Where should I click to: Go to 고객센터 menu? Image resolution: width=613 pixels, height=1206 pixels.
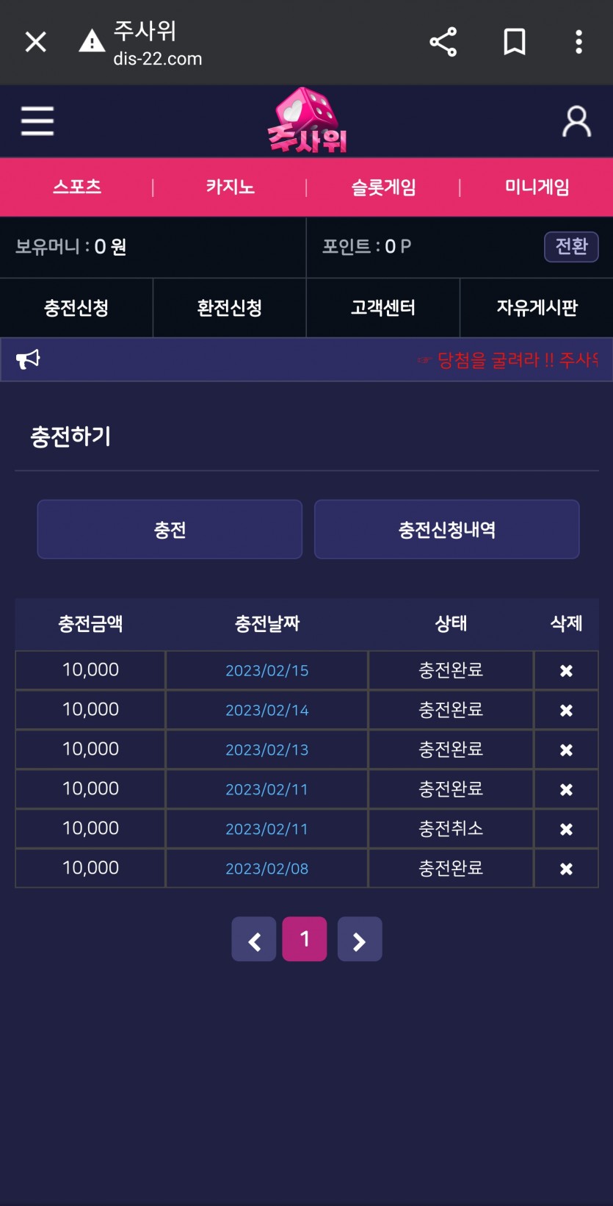pos(383,308)
